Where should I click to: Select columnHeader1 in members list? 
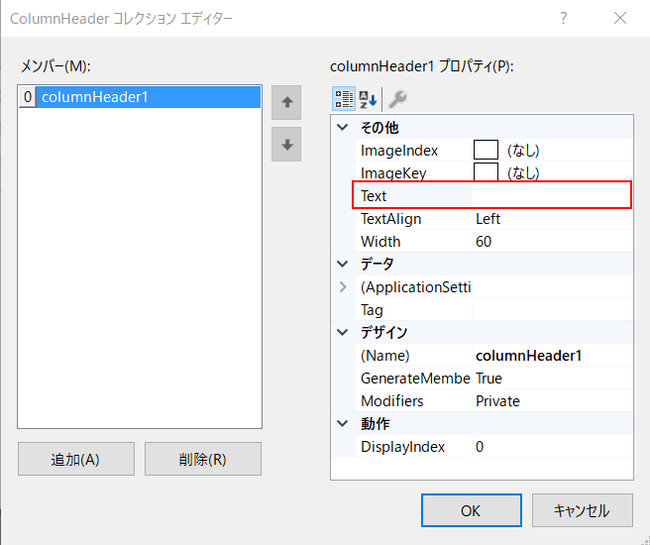pos(149,97)
